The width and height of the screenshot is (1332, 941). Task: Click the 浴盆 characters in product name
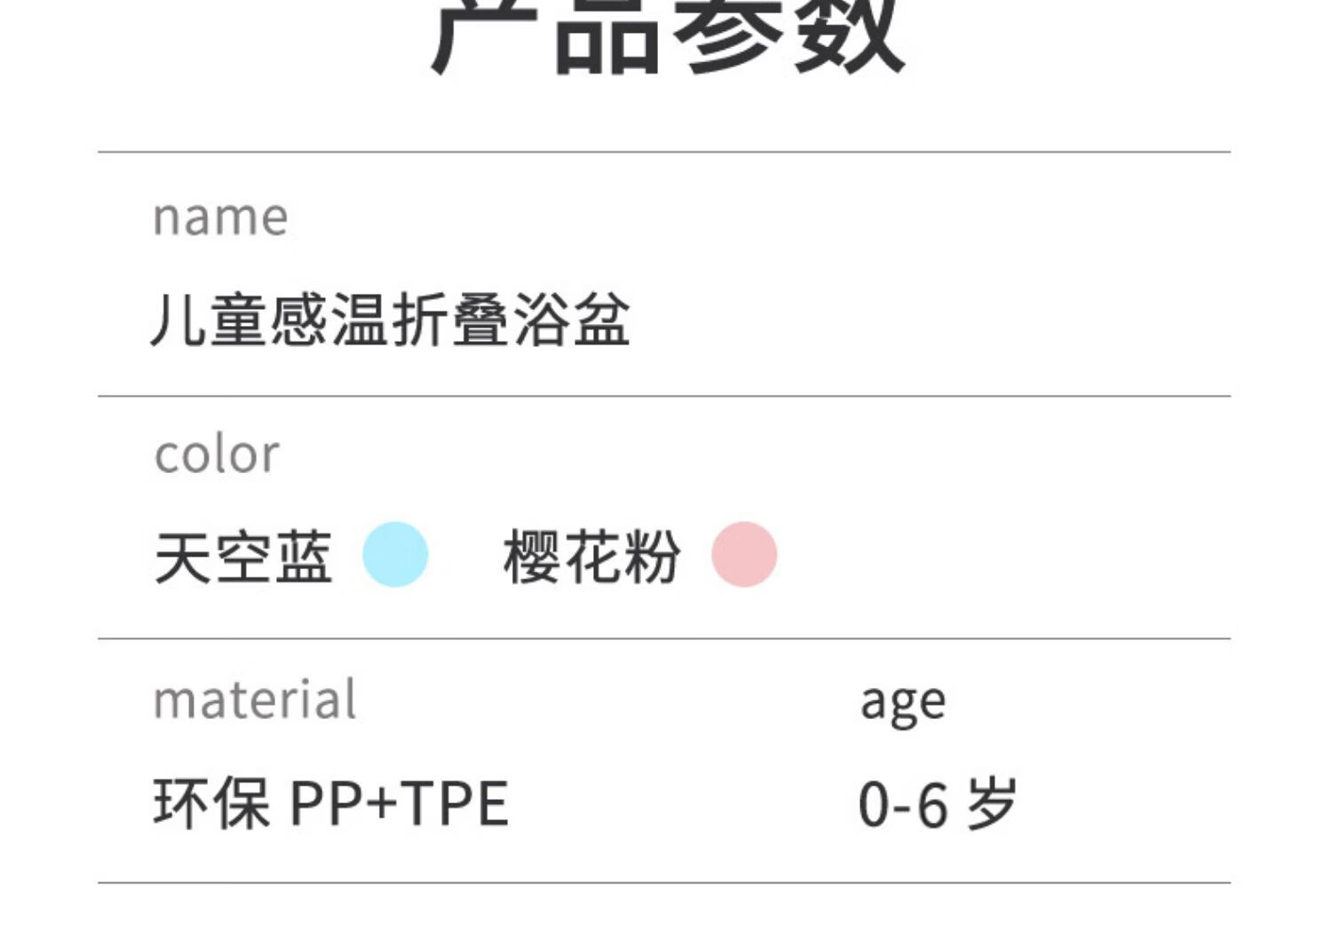(572, 320)
